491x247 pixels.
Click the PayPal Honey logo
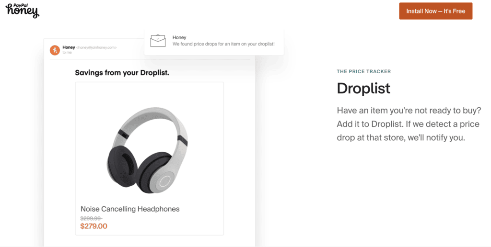tap(23, 11)
